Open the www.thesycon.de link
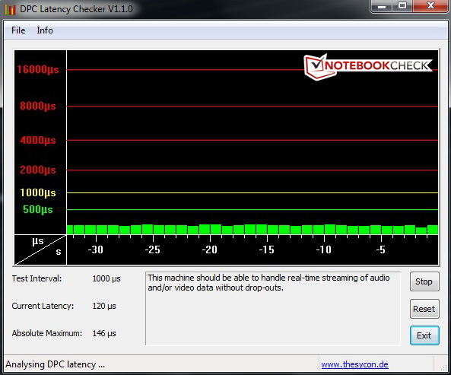Viewport: 451px width, 375px height. [x=354, y=364]
